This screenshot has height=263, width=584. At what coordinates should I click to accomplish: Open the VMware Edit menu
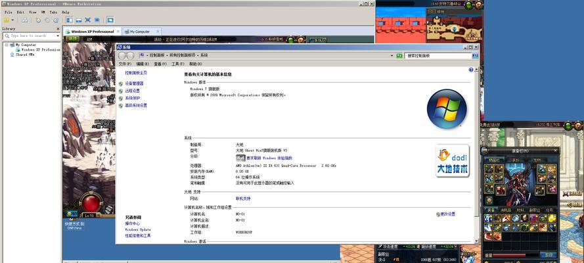[20, 12]
